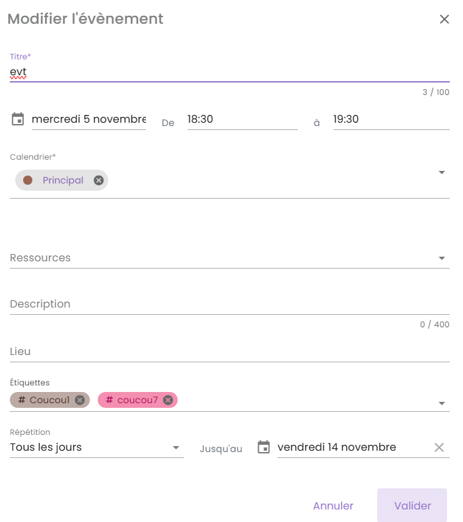This screenshot has height=522, width=463.
Task: Clear the end repetition date
Action: pyautogui.click(x=439, y=447)
